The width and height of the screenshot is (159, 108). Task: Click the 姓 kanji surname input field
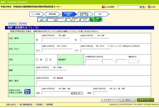pos(56,40)
